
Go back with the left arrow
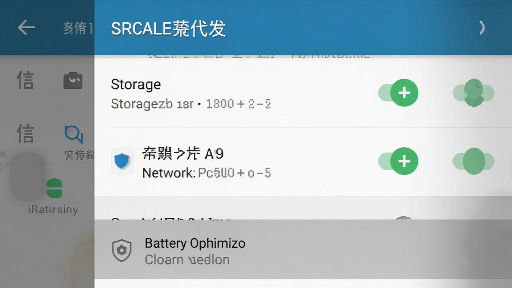[x=26, y=28]
